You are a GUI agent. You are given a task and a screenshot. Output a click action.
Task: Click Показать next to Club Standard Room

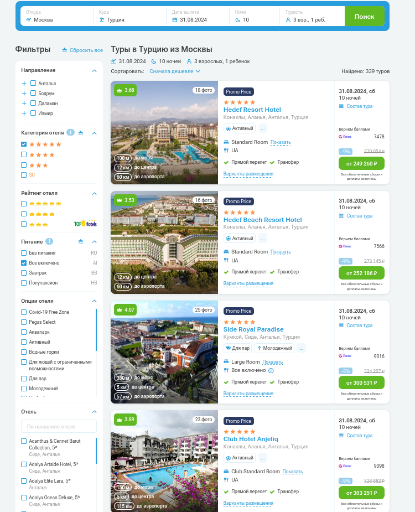[293, 472]
